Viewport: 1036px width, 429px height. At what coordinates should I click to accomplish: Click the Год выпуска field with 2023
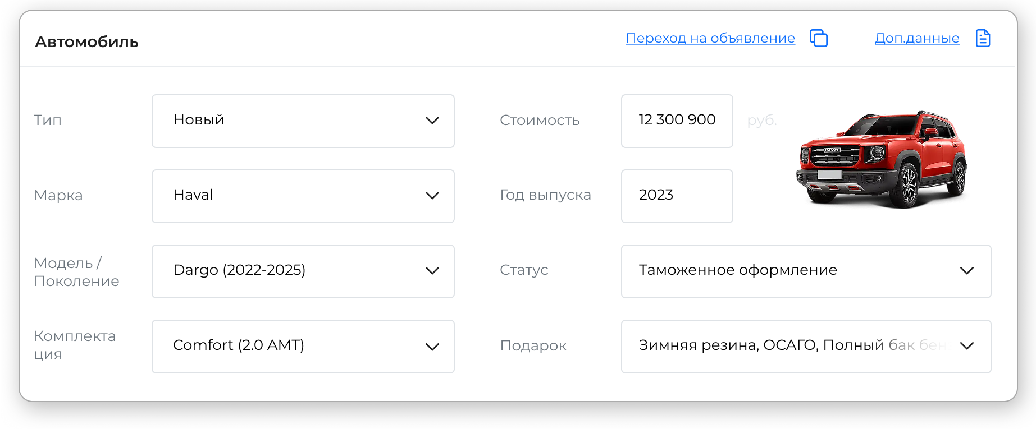coord(677,196)
